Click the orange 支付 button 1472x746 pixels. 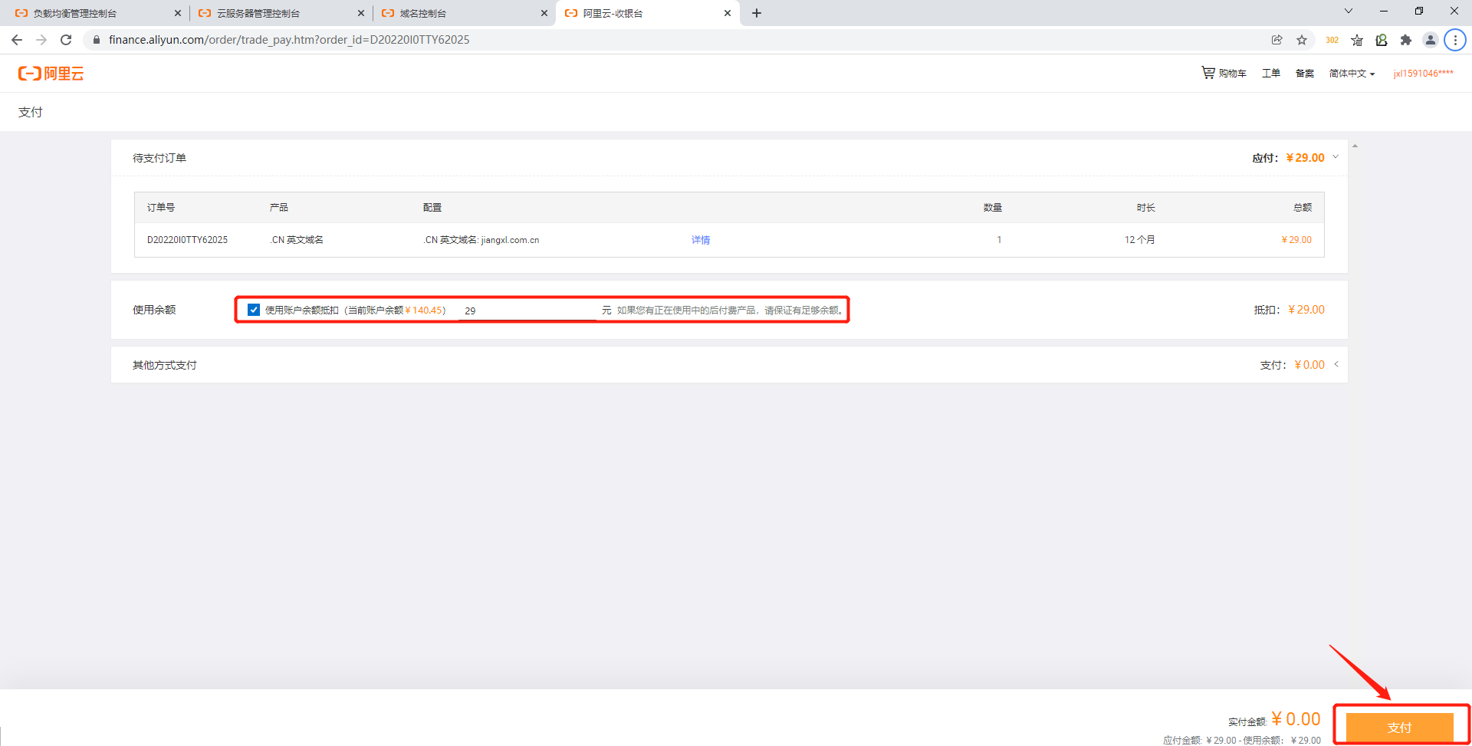click(1400, 727)
